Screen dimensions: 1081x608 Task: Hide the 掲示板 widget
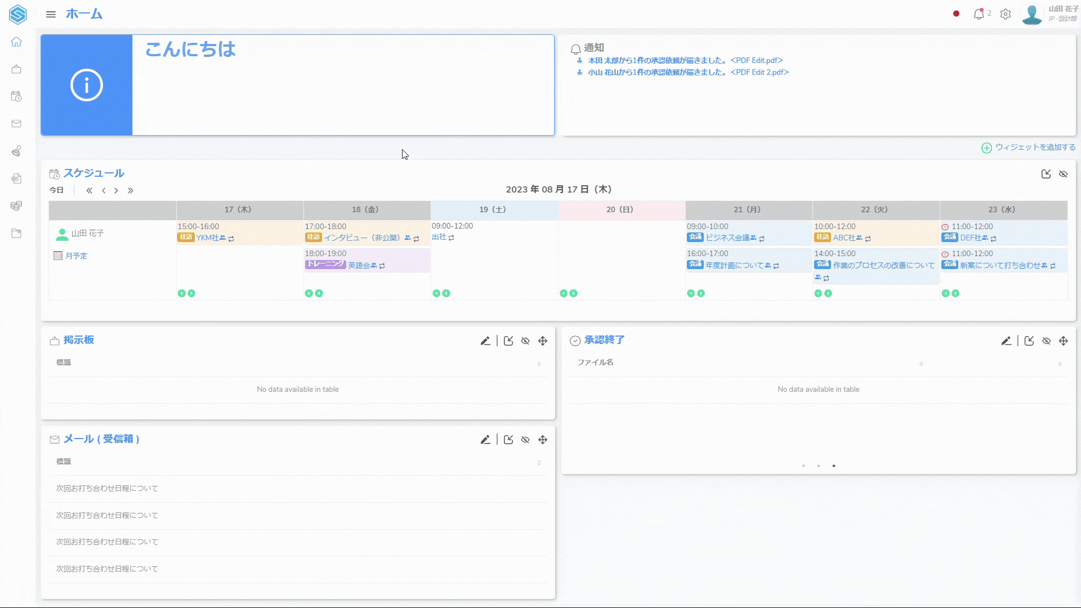(x=525, y=341)
